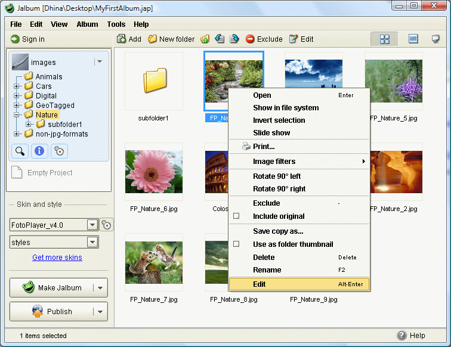Screen dimensions: 451x347
Task: Toggle the Include original checkbox
Action: (x=236, y=216)
